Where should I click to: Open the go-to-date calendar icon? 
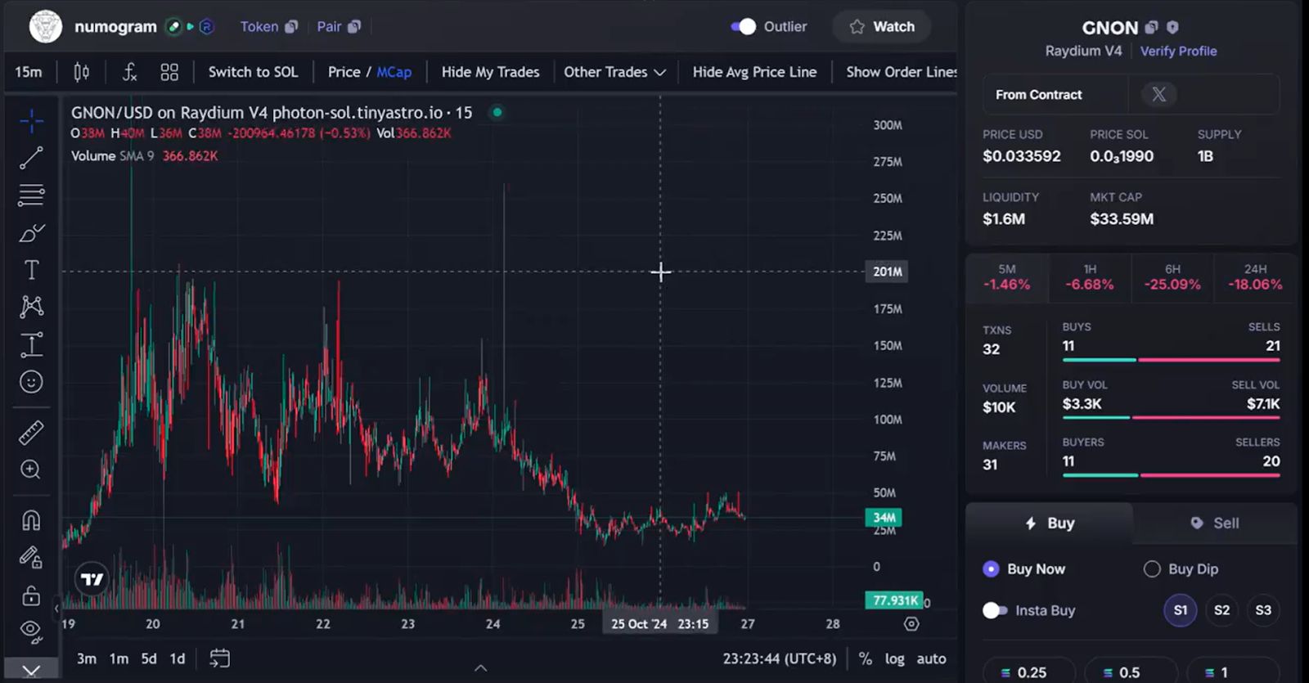(x=219, y=658)
